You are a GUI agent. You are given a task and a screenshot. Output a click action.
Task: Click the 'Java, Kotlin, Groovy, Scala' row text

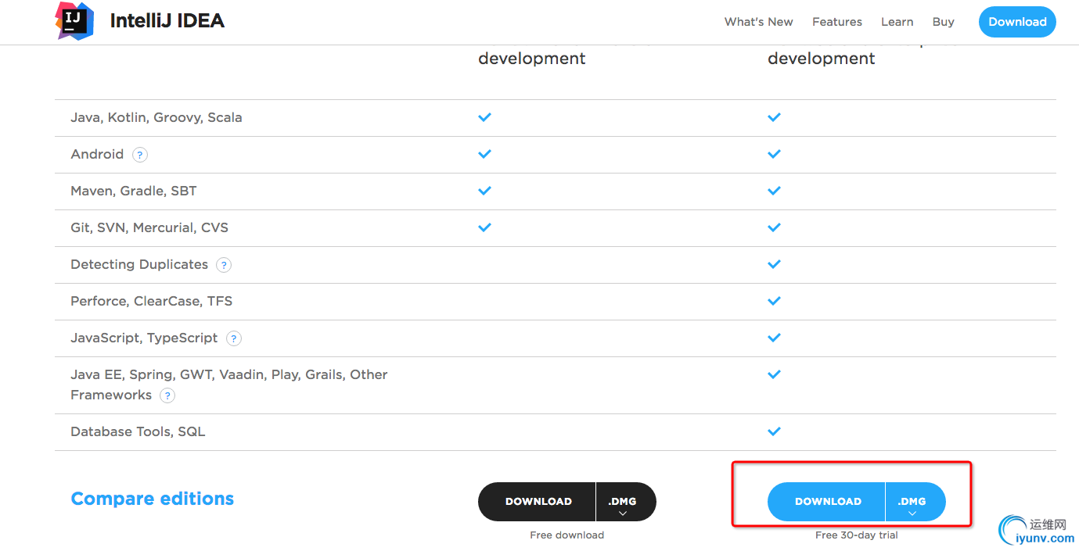[156, 118]
